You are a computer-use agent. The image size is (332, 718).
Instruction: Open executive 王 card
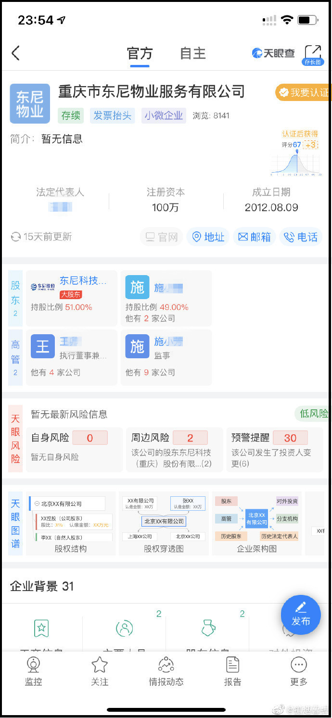(72, 357)
